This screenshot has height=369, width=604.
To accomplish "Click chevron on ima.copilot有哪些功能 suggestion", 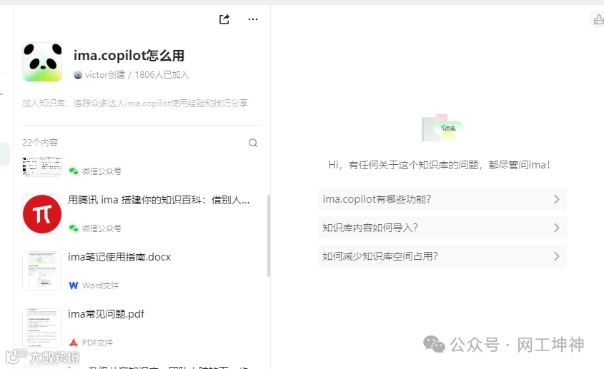I will (x=557, y=199).
